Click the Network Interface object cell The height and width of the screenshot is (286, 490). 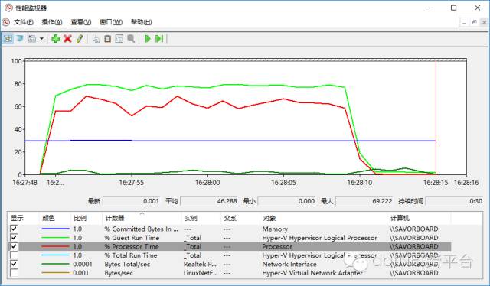click(289, 264)
